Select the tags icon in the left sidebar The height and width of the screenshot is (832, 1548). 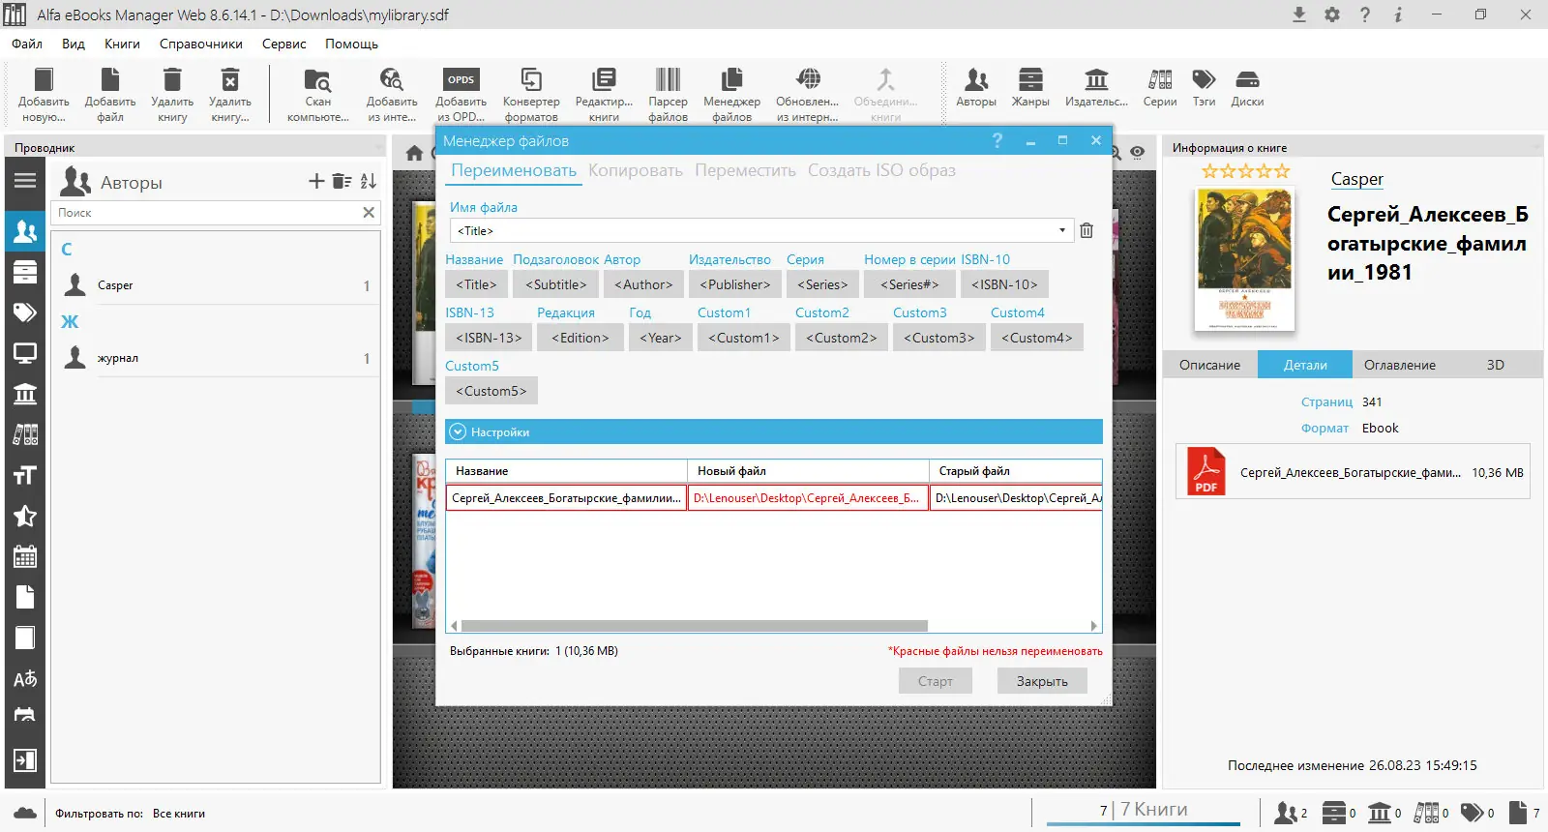25,312
